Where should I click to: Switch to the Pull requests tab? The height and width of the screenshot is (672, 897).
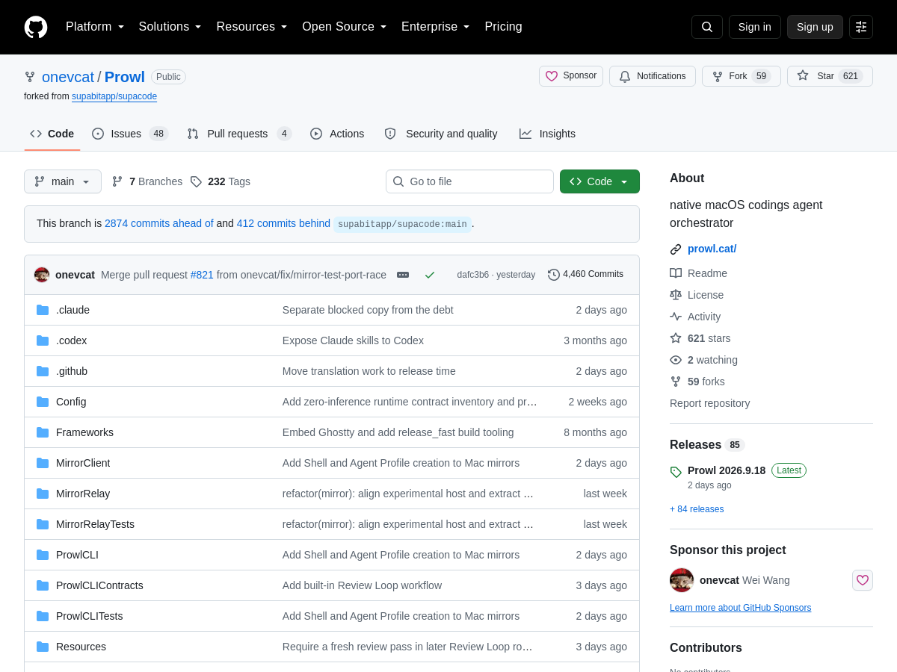(239, 134)
